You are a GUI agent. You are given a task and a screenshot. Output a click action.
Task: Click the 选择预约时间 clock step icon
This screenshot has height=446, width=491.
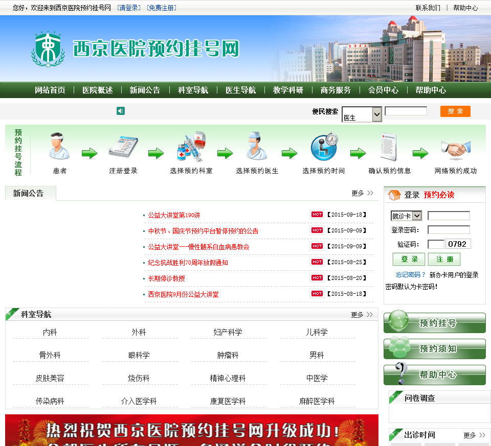(x=324, y=147)
